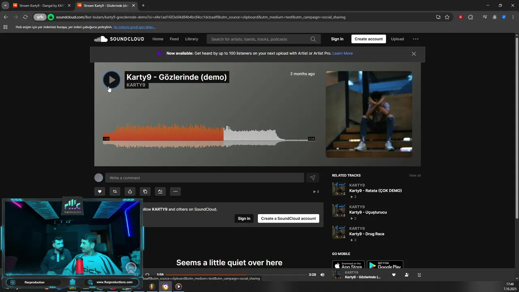This screenshot has width=519, height=292.
Task: Follow the artist in bottom player
Action: [407, 275]
